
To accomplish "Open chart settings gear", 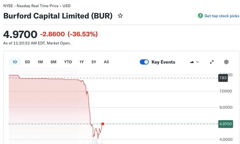I will pos(226,62).
